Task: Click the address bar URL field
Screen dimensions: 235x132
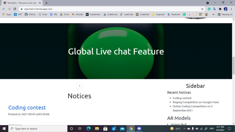Action: [111, 9]
